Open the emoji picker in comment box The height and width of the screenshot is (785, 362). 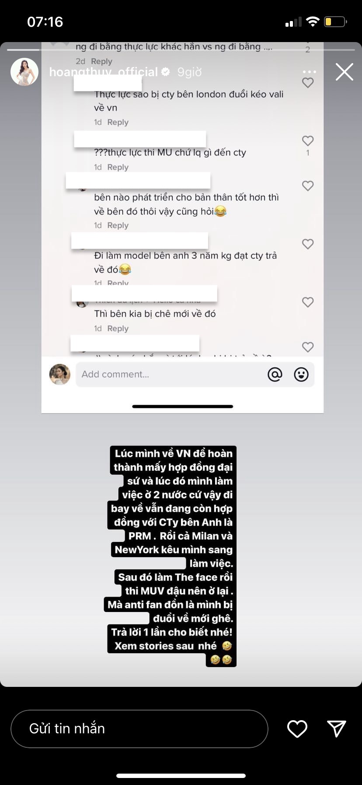coord(301,374)
